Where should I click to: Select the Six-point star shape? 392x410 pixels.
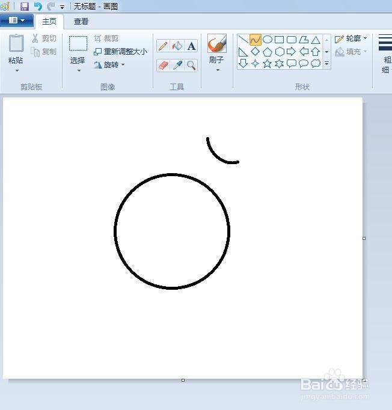tap(280, 63)
